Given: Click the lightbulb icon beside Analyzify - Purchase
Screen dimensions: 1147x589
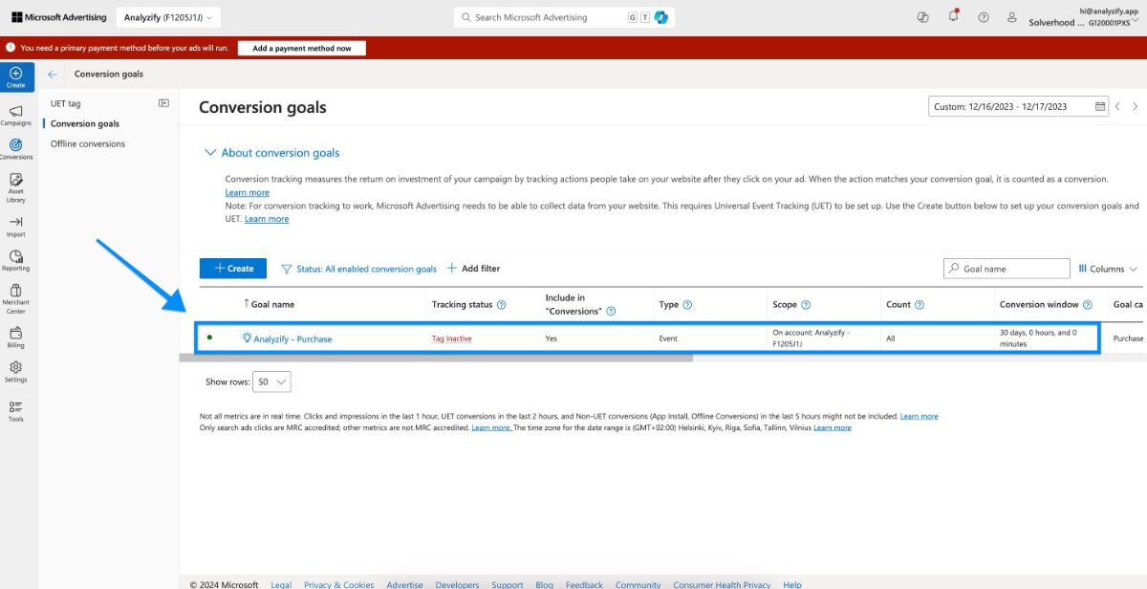Looking at the screenshot, I should pyautogui.click(x=247, y=338).
